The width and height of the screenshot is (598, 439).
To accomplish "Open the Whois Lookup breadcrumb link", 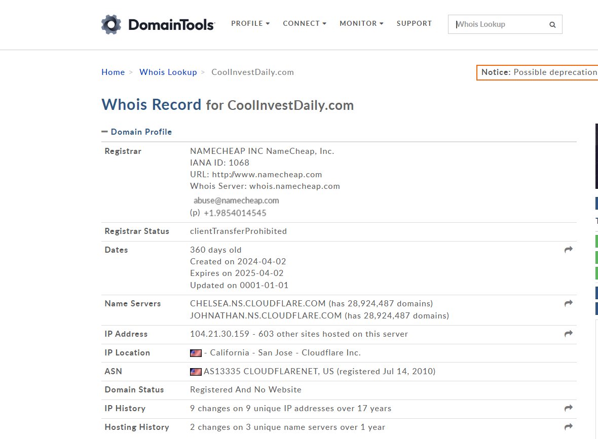I will pyautogui.click(x=168, y=72).
